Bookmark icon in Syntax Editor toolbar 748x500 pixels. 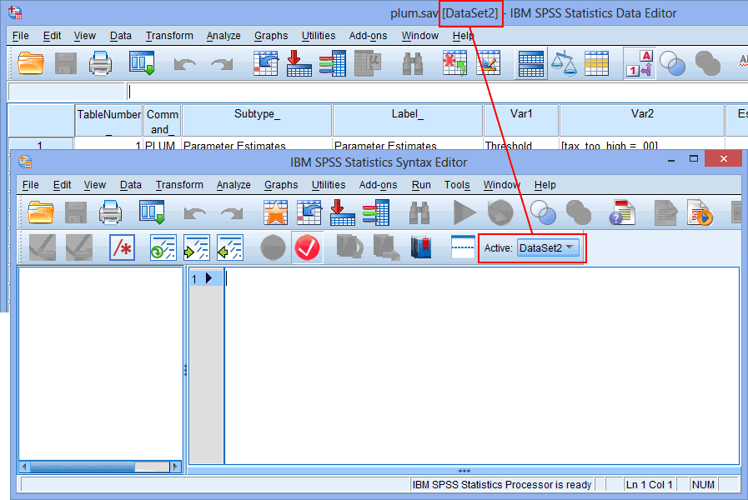pyautogui.click(x=421, y=247)
